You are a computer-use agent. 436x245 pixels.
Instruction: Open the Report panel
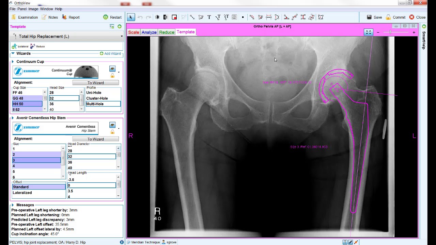(71, 17)
